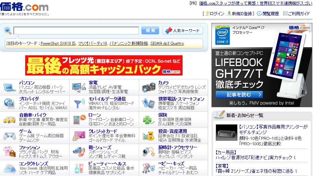The height and width of the screenshot is (176, 313).
Task: Open the 携帯電話・スマートフォン category heading
Action: [x=181, y=99]
